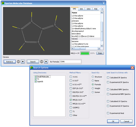Uncheck the Ligands directory
The width and height of the screenshot is (136, 127).
click(36, 81)
